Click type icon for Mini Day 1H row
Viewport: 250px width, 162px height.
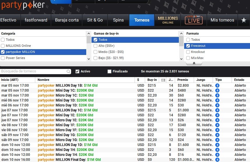(217, 150)
